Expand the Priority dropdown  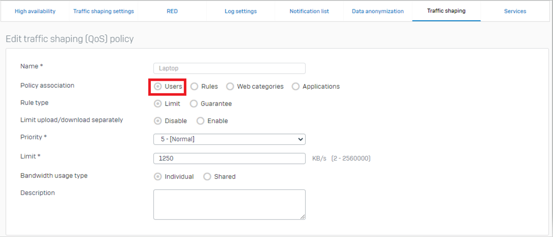[x=229, y=139]
